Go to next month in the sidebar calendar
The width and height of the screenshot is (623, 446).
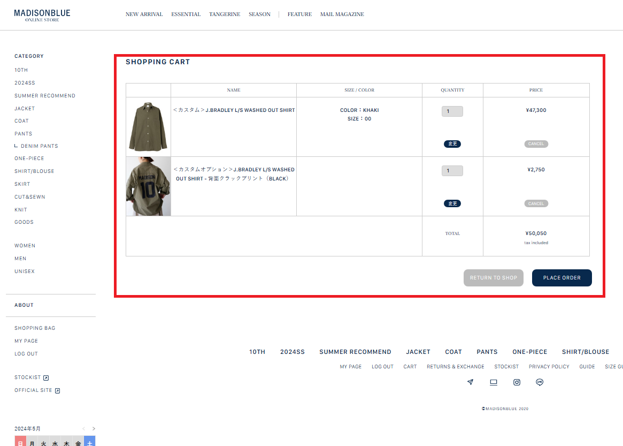(x=94, y=428)
